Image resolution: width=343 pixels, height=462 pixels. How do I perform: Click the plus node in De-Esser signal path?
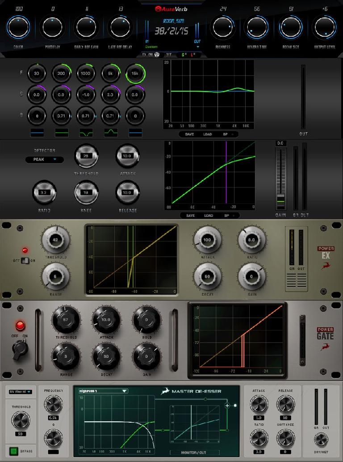click(x=227, y=406)
